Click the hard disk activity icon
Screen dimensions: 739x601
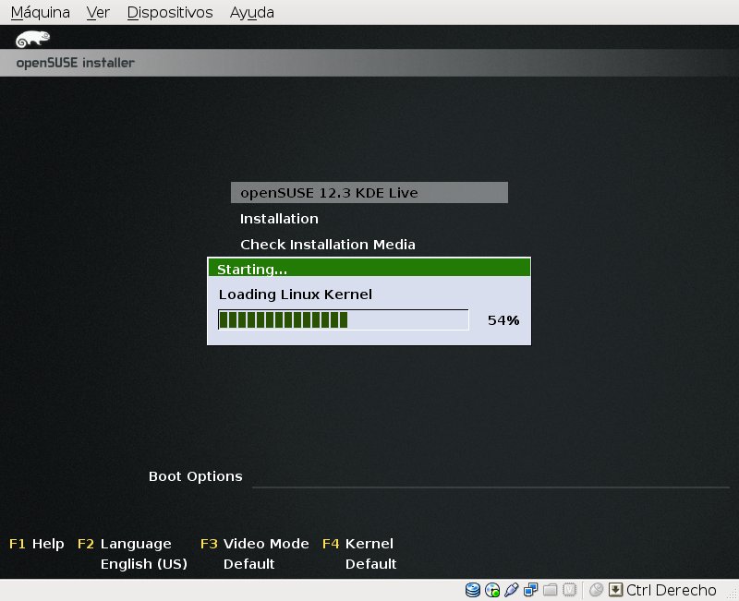point(473,590)
